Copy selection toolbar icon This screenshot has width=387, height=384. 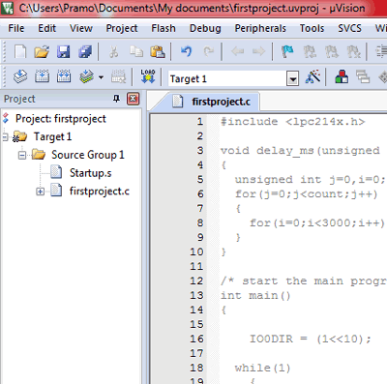click(136, 51)
